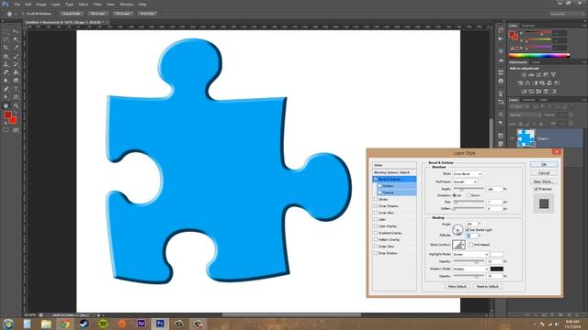Switch to the Channels tab
Viewport: 588px width, 330px height.
[528, 100]
